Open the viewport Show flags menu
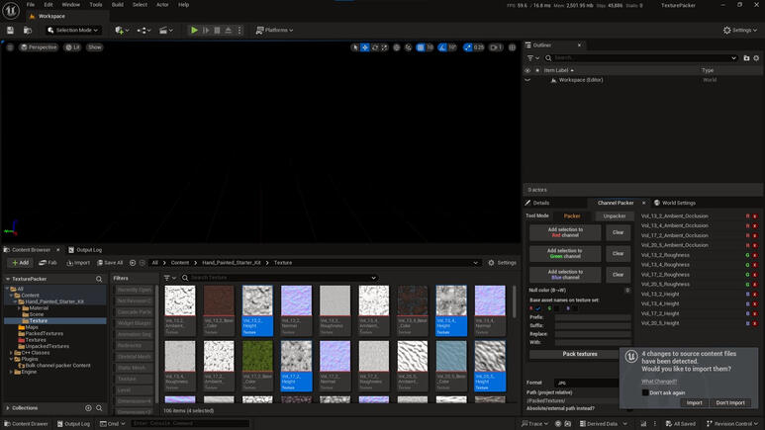 tap(95, 47)
